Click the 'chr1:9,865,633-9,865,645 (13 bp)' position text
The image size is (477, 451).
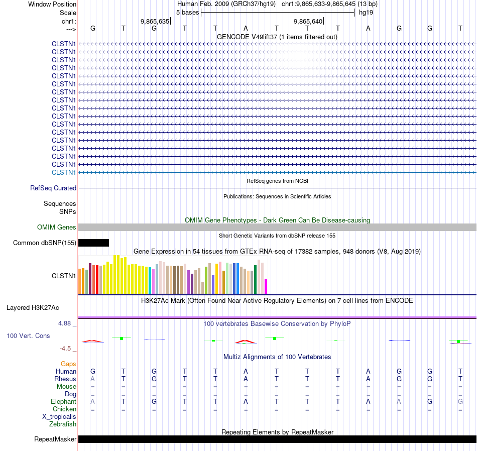click(329, 4)
